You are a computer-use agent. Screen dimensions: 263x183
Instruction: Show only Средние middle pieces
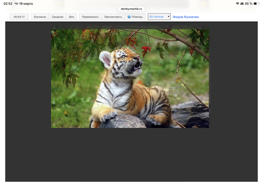[58, 17]
